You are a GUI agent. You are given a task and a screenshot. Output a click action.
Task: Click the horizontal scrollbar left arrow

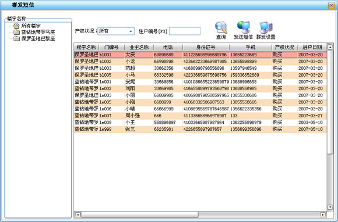78,214
